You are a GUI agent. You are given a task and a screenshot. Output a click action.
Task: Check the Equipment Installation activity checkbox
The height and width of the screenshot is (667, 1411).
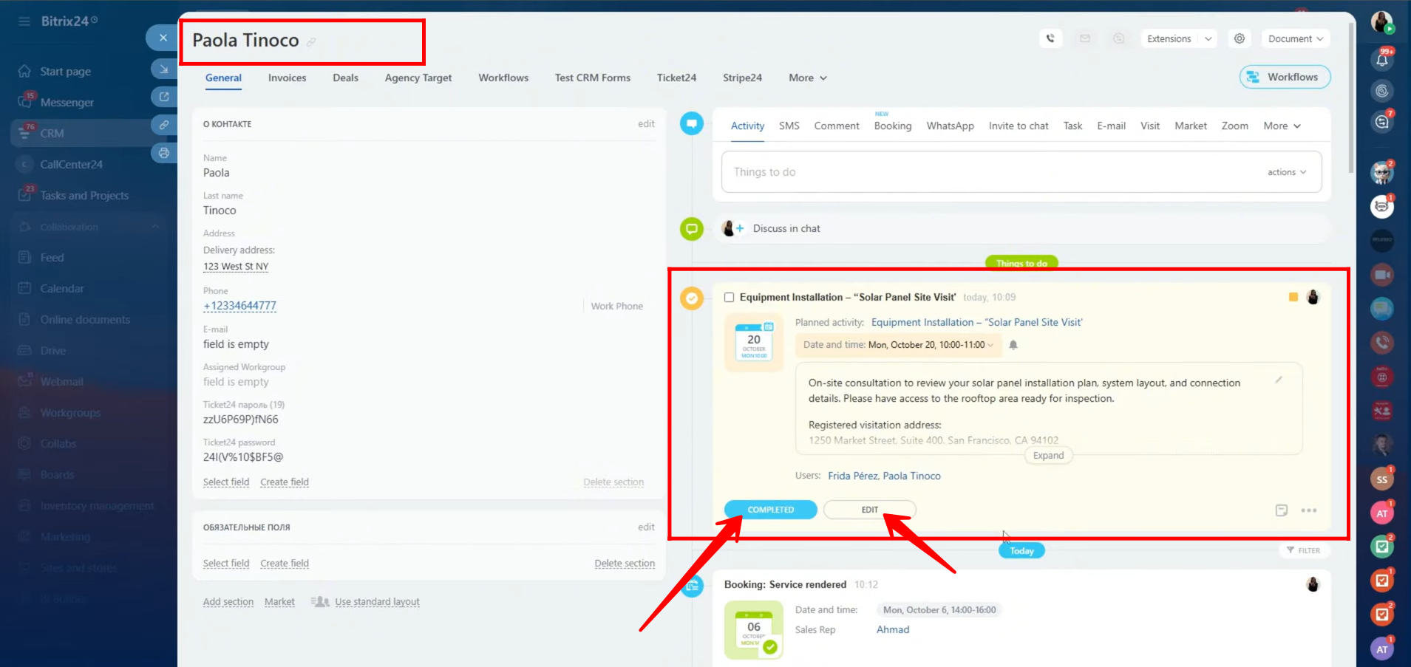pyautogui.click(x=730, y=298)
